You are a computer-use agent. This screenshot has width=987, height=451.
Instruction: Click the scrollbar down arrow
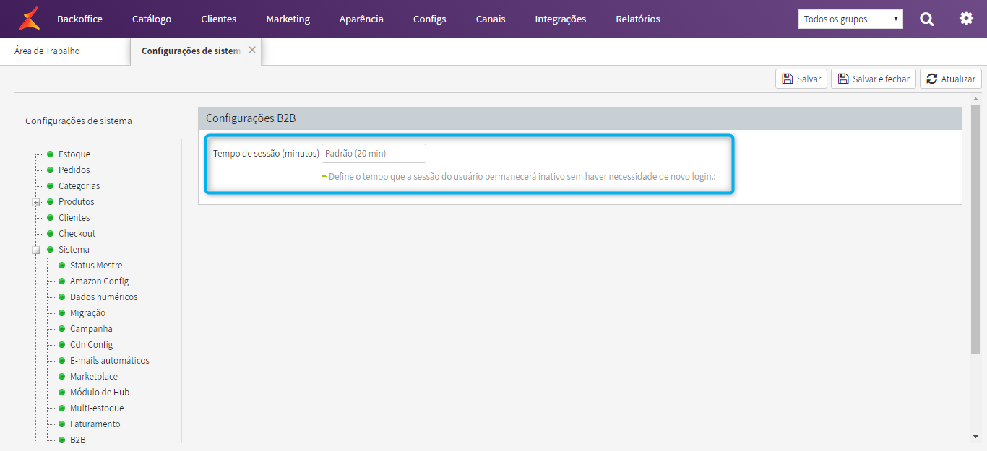point(975,436)
